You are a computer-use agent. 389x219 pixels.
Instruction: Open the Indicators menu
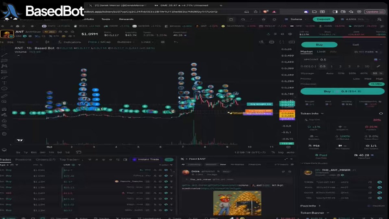[x=69, y=42]
